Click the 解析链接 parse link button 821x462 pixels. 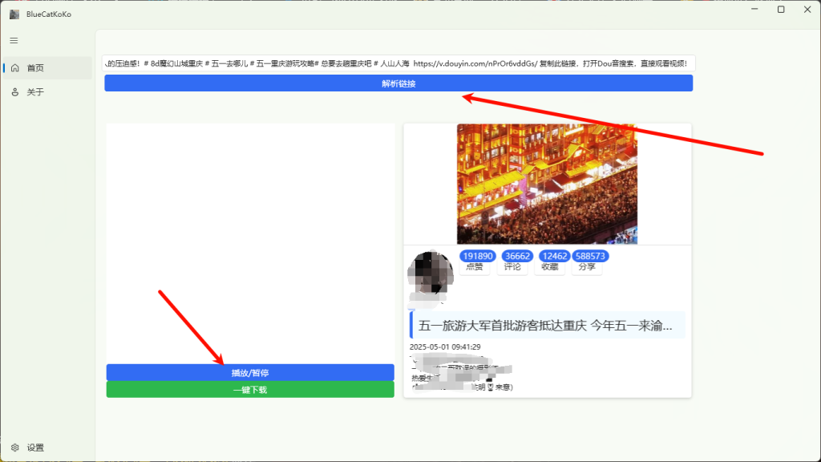point(400,83)
